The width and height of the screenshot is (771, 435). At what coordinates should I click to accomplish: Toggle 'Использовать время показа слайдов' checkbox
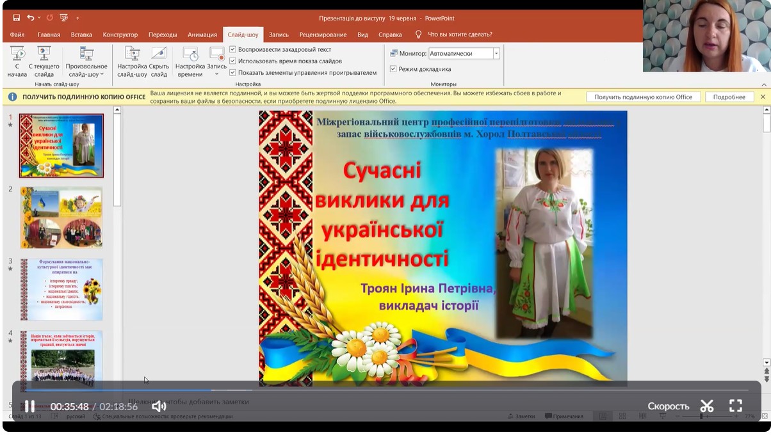click(x=233, y=61)
